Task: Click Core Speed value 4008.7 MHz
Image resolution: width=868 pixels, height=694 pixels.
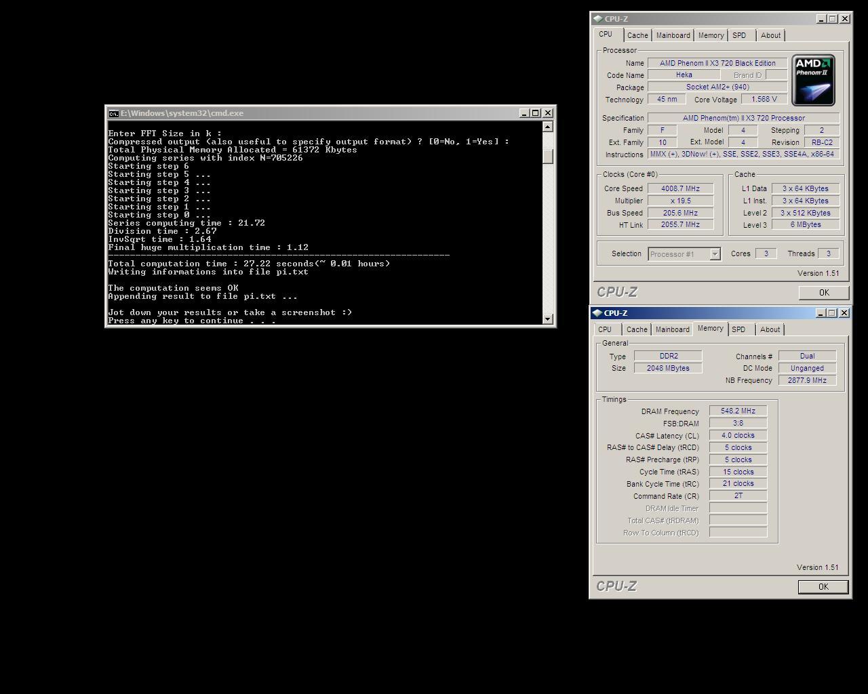Action: [680, 188]
